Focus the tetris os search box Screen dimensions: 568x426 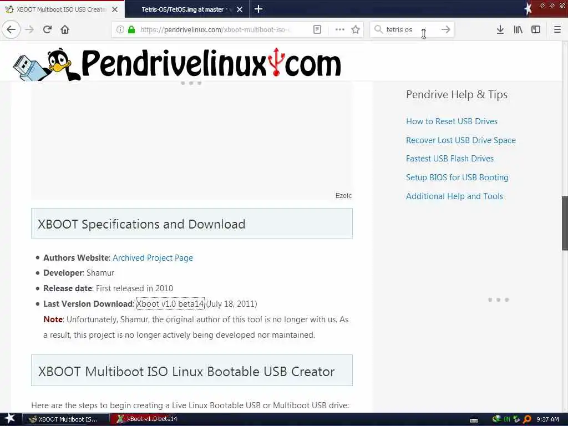tap(411, 29)
